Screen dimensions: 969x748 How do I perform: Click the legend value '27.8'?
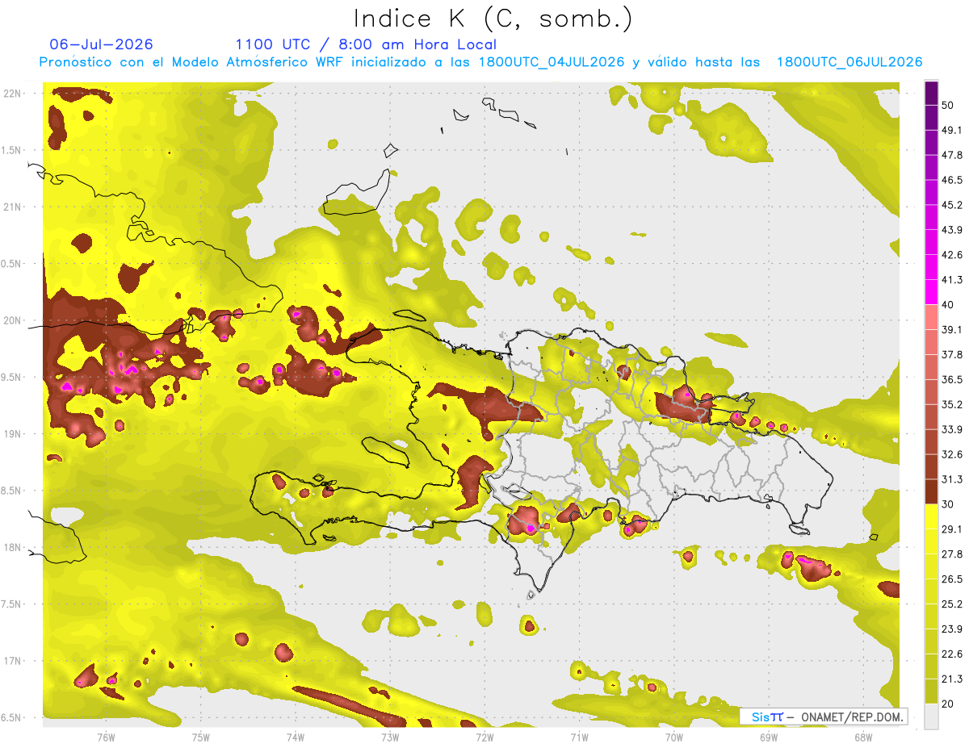952,554
